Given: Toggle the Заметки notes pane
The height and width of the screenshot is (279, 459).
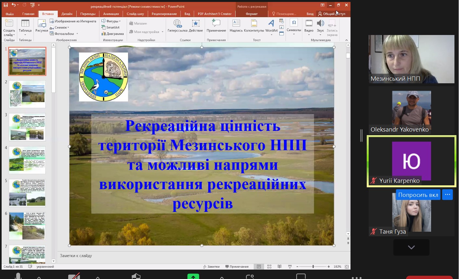Looking at the screenshot, I should (211, 267).
